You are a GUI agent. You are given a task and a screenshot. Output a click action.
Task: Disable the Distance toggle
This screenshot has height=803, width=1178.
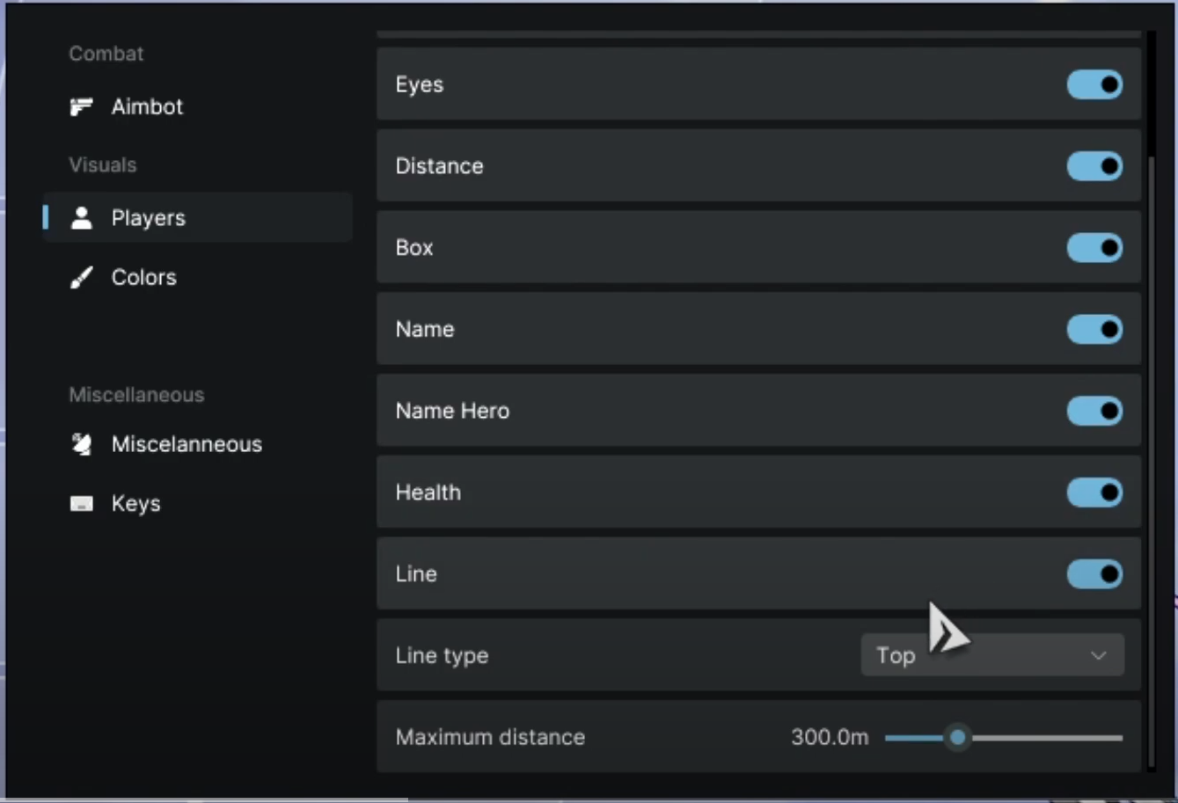coord(1094,166)
